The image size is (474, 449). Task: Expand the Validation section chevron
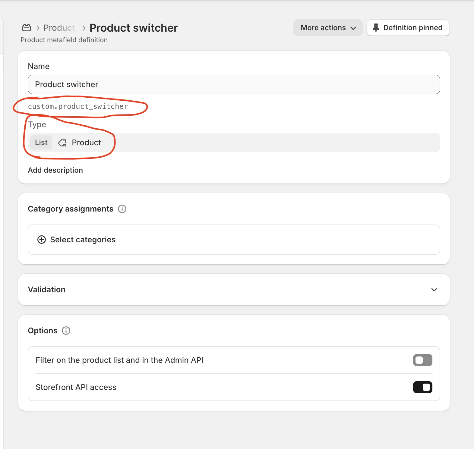pos(434,290)
